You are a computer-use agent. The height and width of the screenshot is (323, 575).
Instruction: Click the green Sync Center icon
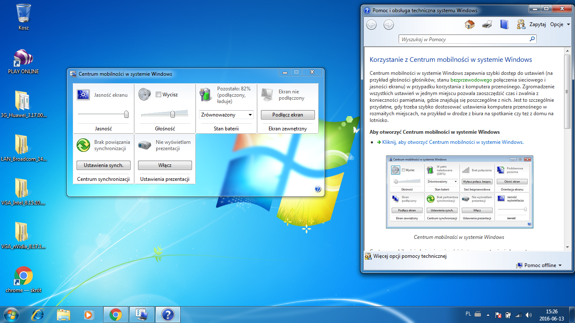83,146
